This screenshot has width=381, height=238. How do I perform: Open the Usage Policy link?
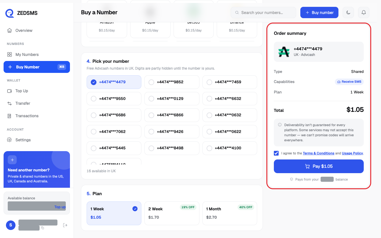(352, 153)
